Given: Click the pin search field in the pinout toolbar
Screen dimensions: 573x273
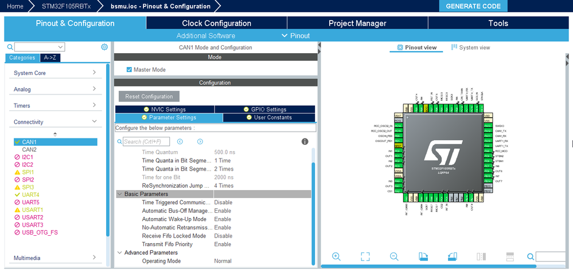Looking at the screenshot, I should [552, 256].
